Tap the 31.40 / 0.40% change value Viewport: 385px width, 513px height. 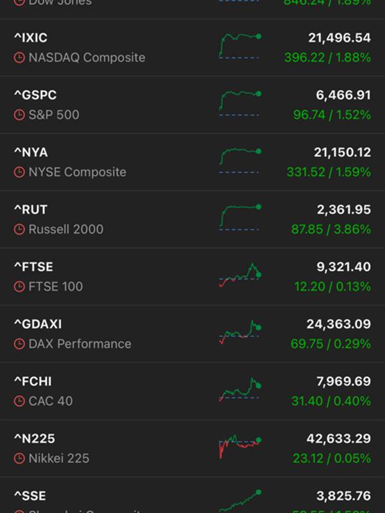click(x=331, y=401)
